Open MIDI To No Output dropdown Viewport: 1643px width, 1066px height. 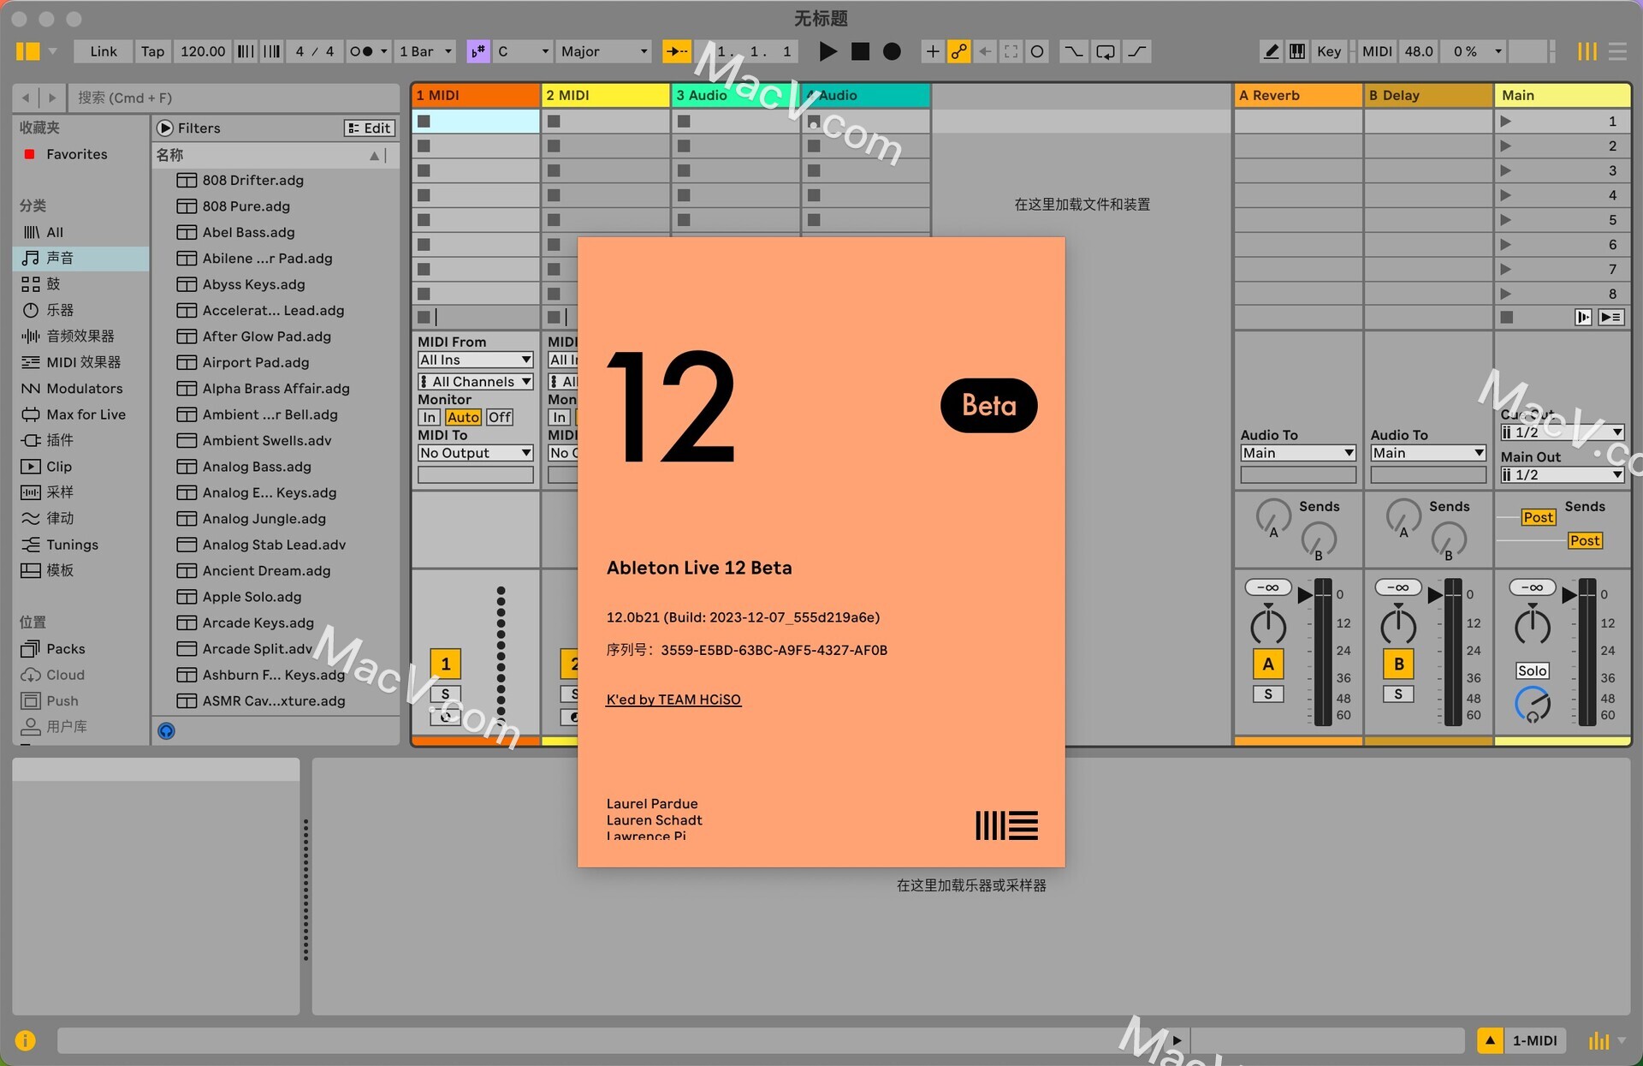(x=476, y=453)
